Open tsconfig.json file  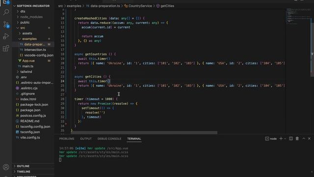(x=30, y=132)
